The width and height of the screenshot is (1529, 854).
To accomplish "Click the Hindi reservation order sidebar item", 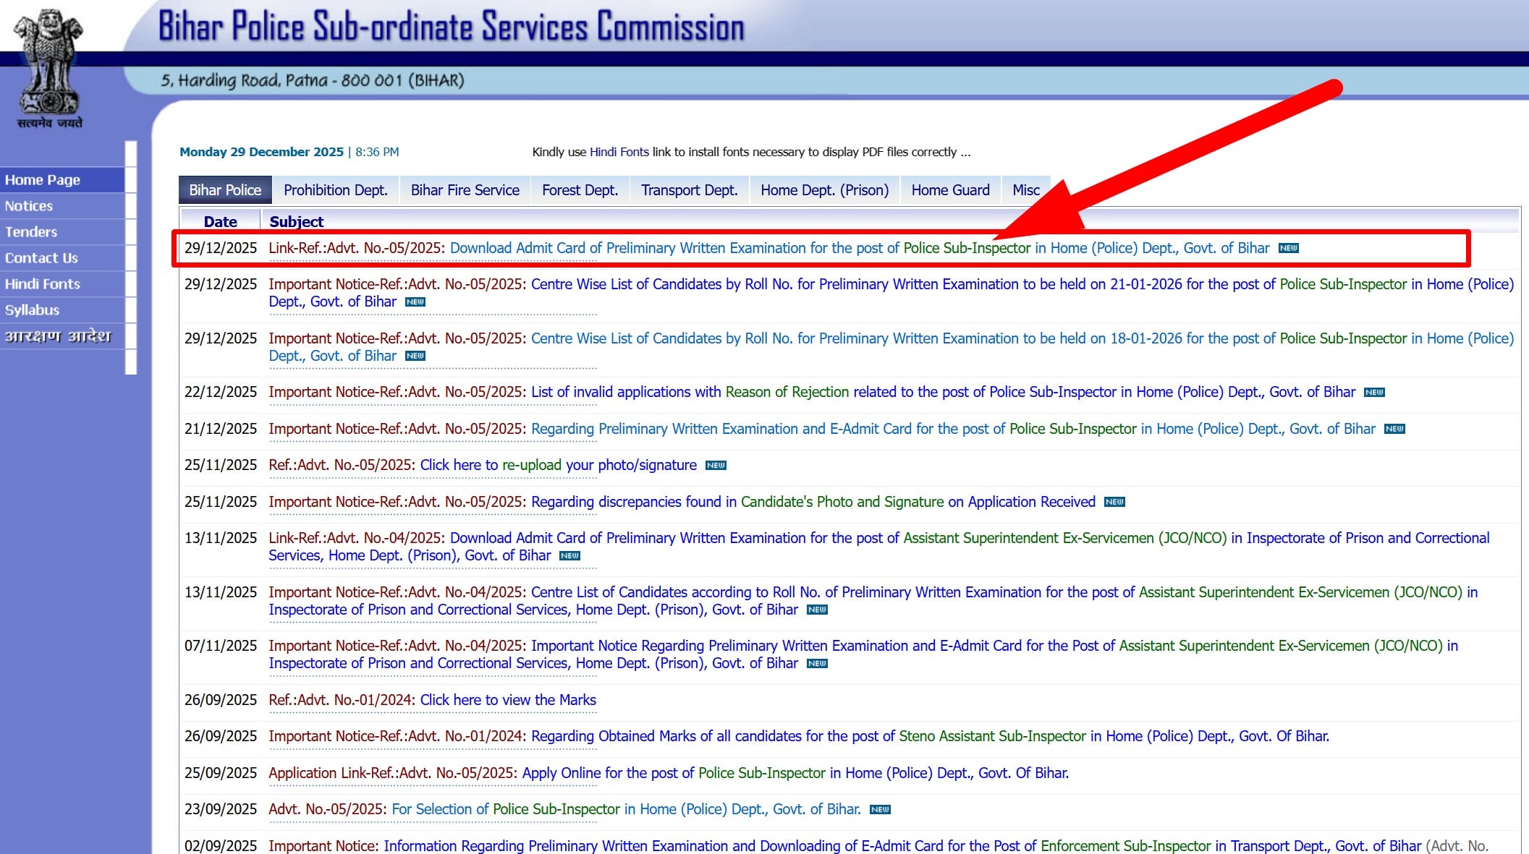I will coord(58,336).
